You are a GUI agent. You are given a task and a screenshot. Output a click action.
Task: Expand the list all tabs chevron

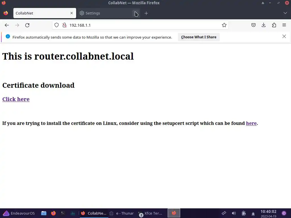(285, 13)
